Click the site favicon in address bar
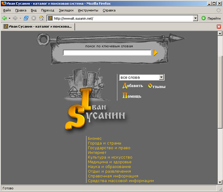The height and width of the screenshot is (192, 223). 50,18
